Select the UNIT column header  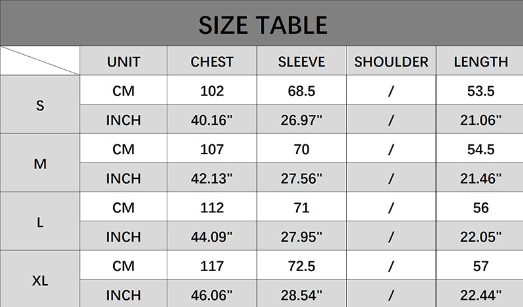tap(124, 62)
